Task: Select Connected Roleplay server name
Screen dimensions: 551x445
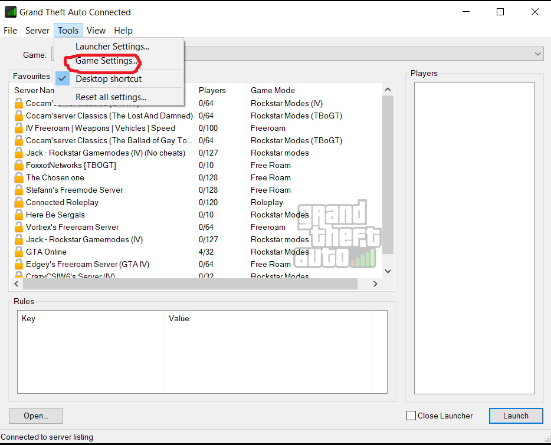Action: coord(62,203)
